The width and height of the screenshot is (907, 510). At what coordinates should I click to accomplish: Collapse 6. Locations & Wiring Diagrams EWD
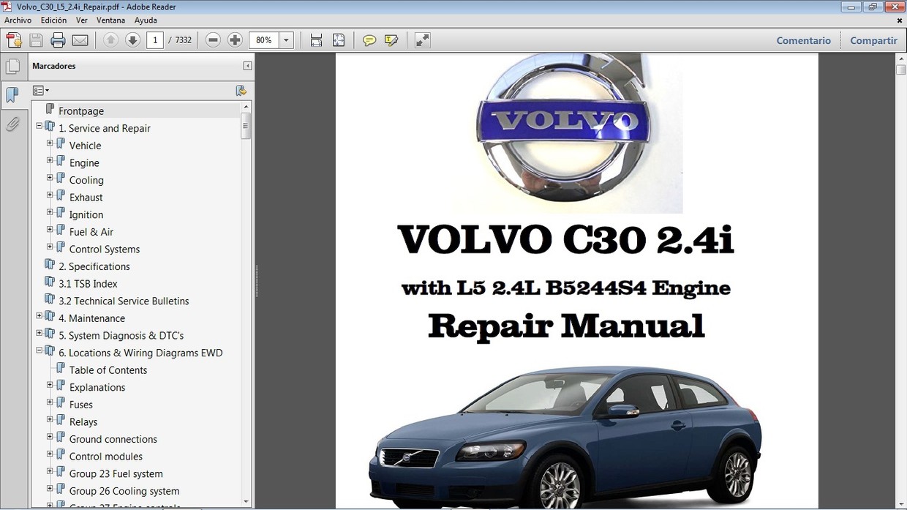39,350
